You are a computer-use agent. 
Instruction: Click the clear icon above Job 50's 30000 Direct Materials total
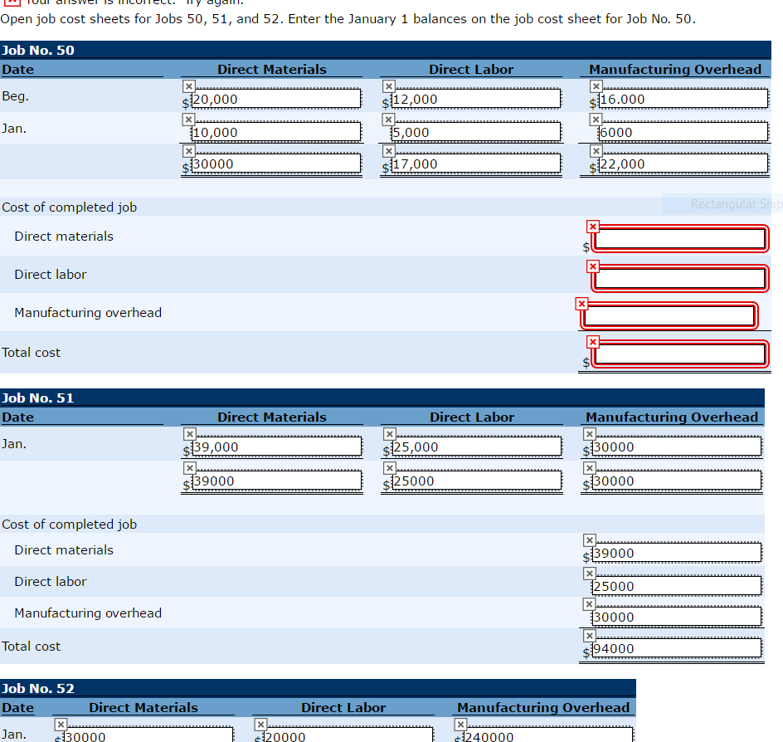(x=189, y=151)
